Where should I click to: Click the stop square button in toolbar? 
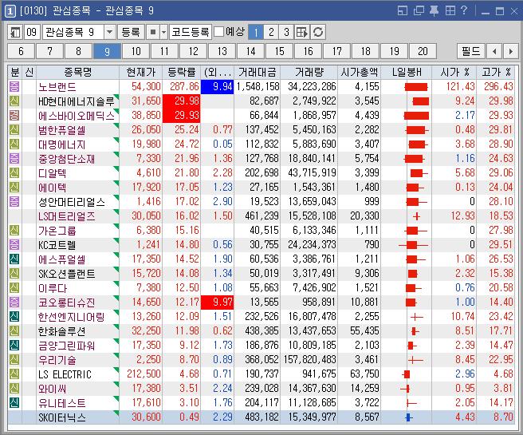click(x=153, y=33)
